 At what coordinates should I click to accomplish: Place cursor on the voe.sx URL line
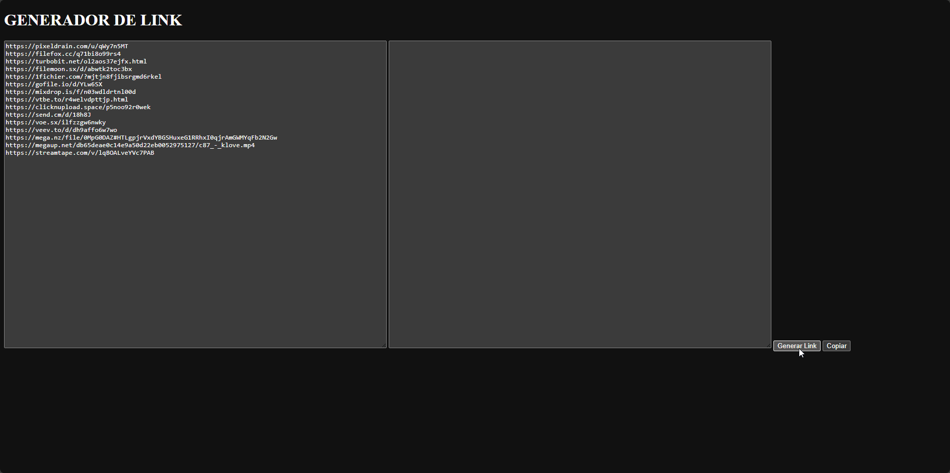tap(56, 122)
